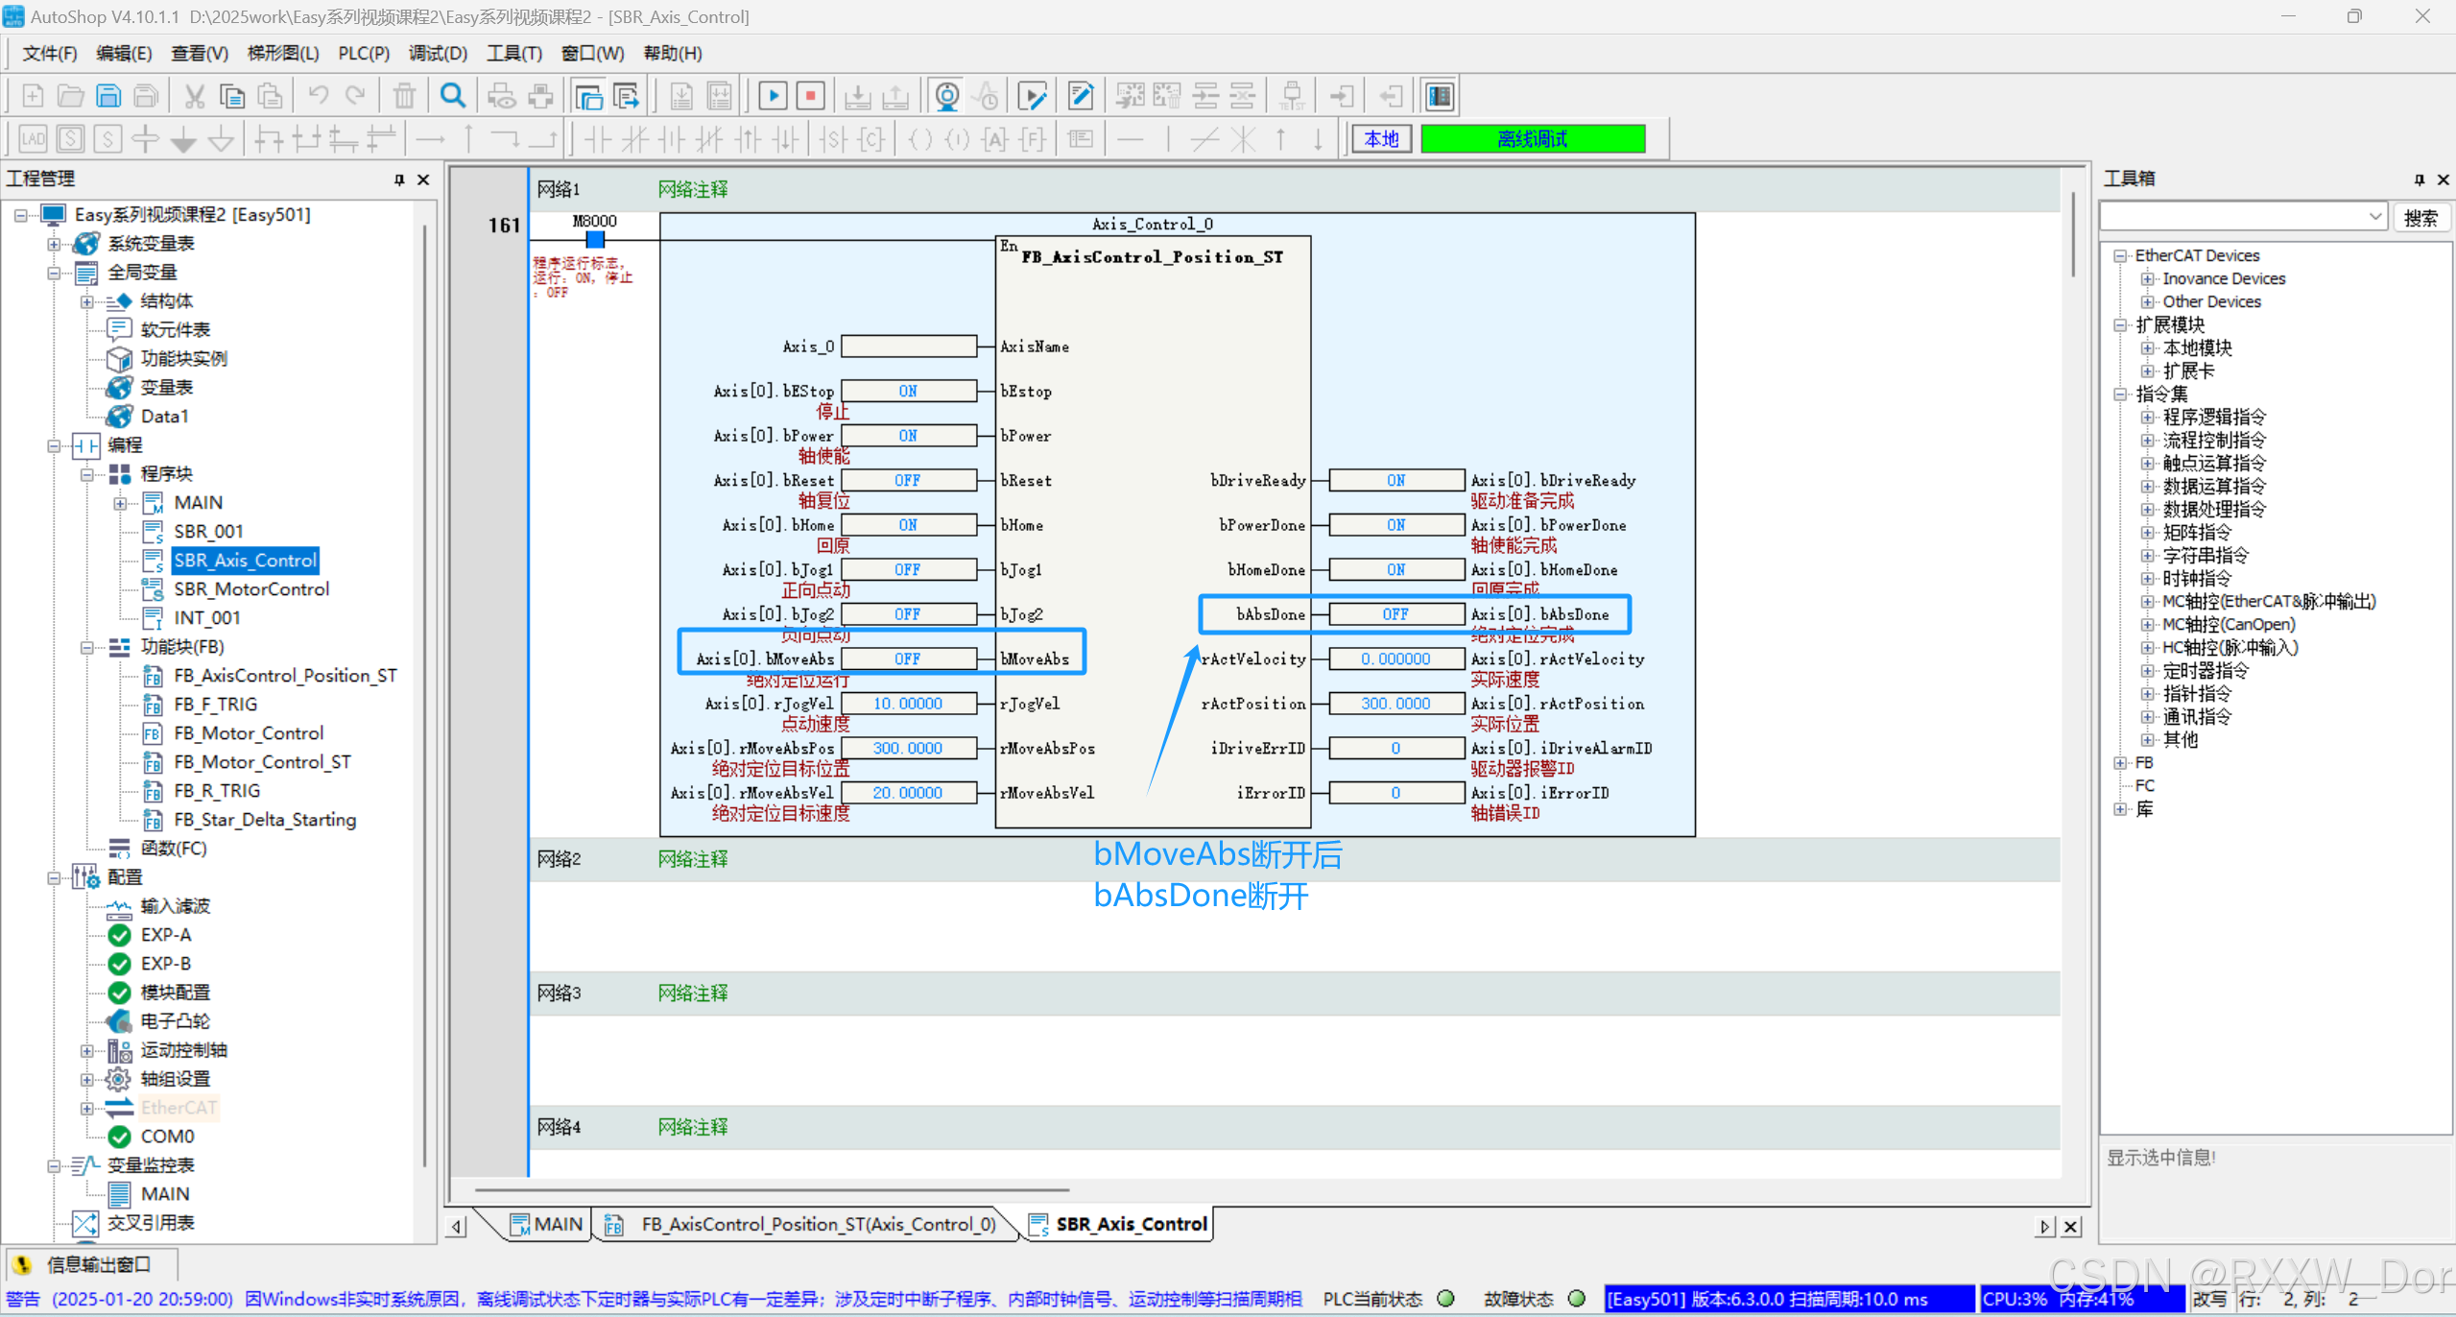This screenshot has width=2456, height=1317.
Task: Click the Run PLC play icon
Action: point(773,96)
